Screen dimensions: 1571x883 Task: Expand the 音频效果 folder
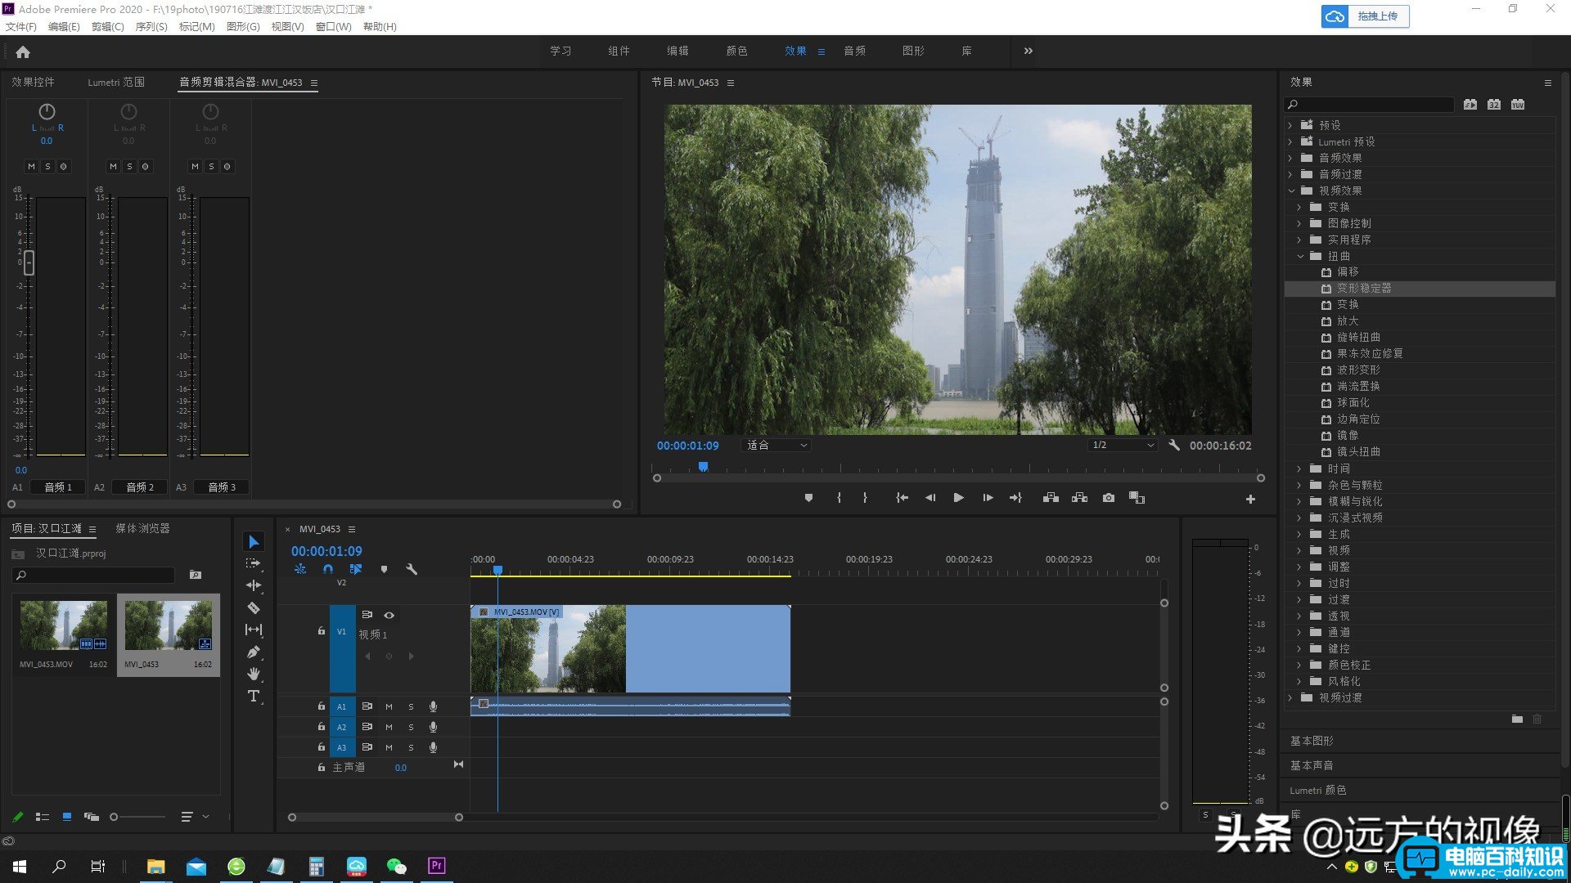(x=1291, y=158)
